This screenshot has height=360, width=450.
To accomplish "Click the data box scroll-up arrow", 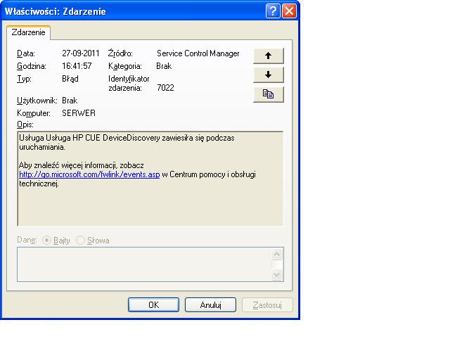I will coord(276,254).
